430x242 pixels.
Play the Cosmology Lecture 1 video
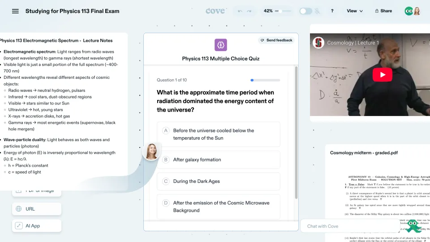click(x=382, y=75)
